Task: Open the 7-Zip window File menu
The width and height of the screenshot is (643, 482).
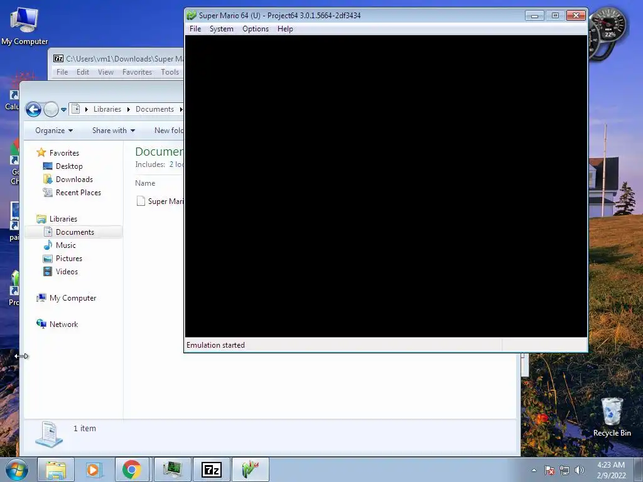Action: pyautogui.click(x=62, y=72)
